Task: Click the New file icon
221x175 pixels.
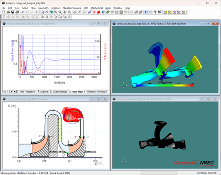Action: (x=4, y=12)
